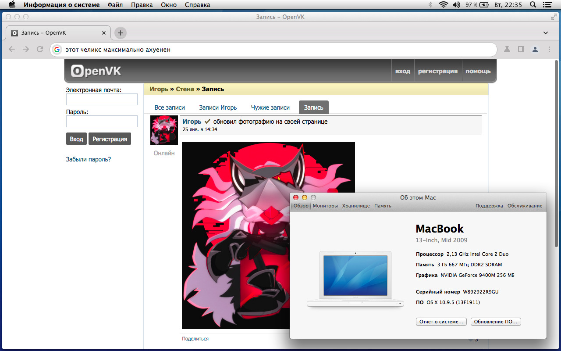561x351 pixels.
Task: Close the Об этом Mac window
Action: click(296, 197)
